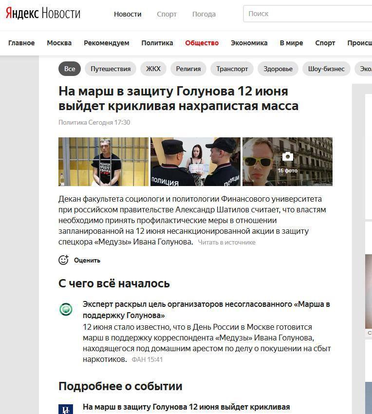Open the Экономика section

(249, 43)
